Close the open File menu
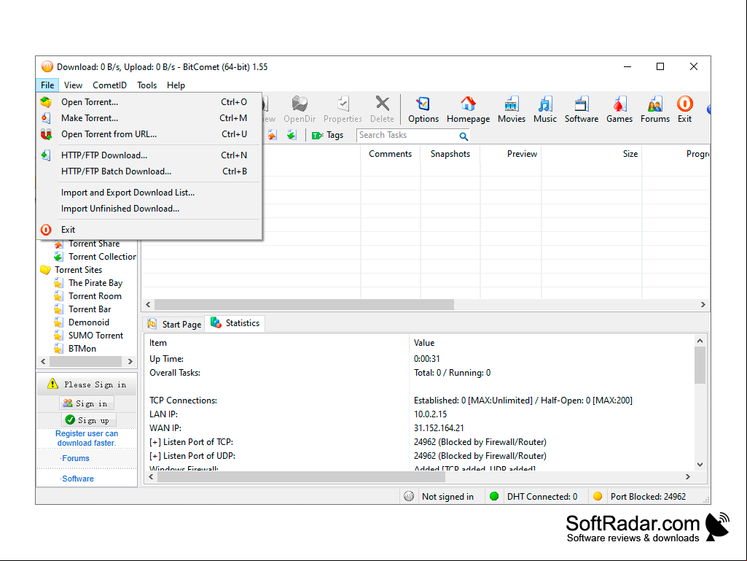The width and height of the screenshot is (747, 561). click(x=47, y=85)
